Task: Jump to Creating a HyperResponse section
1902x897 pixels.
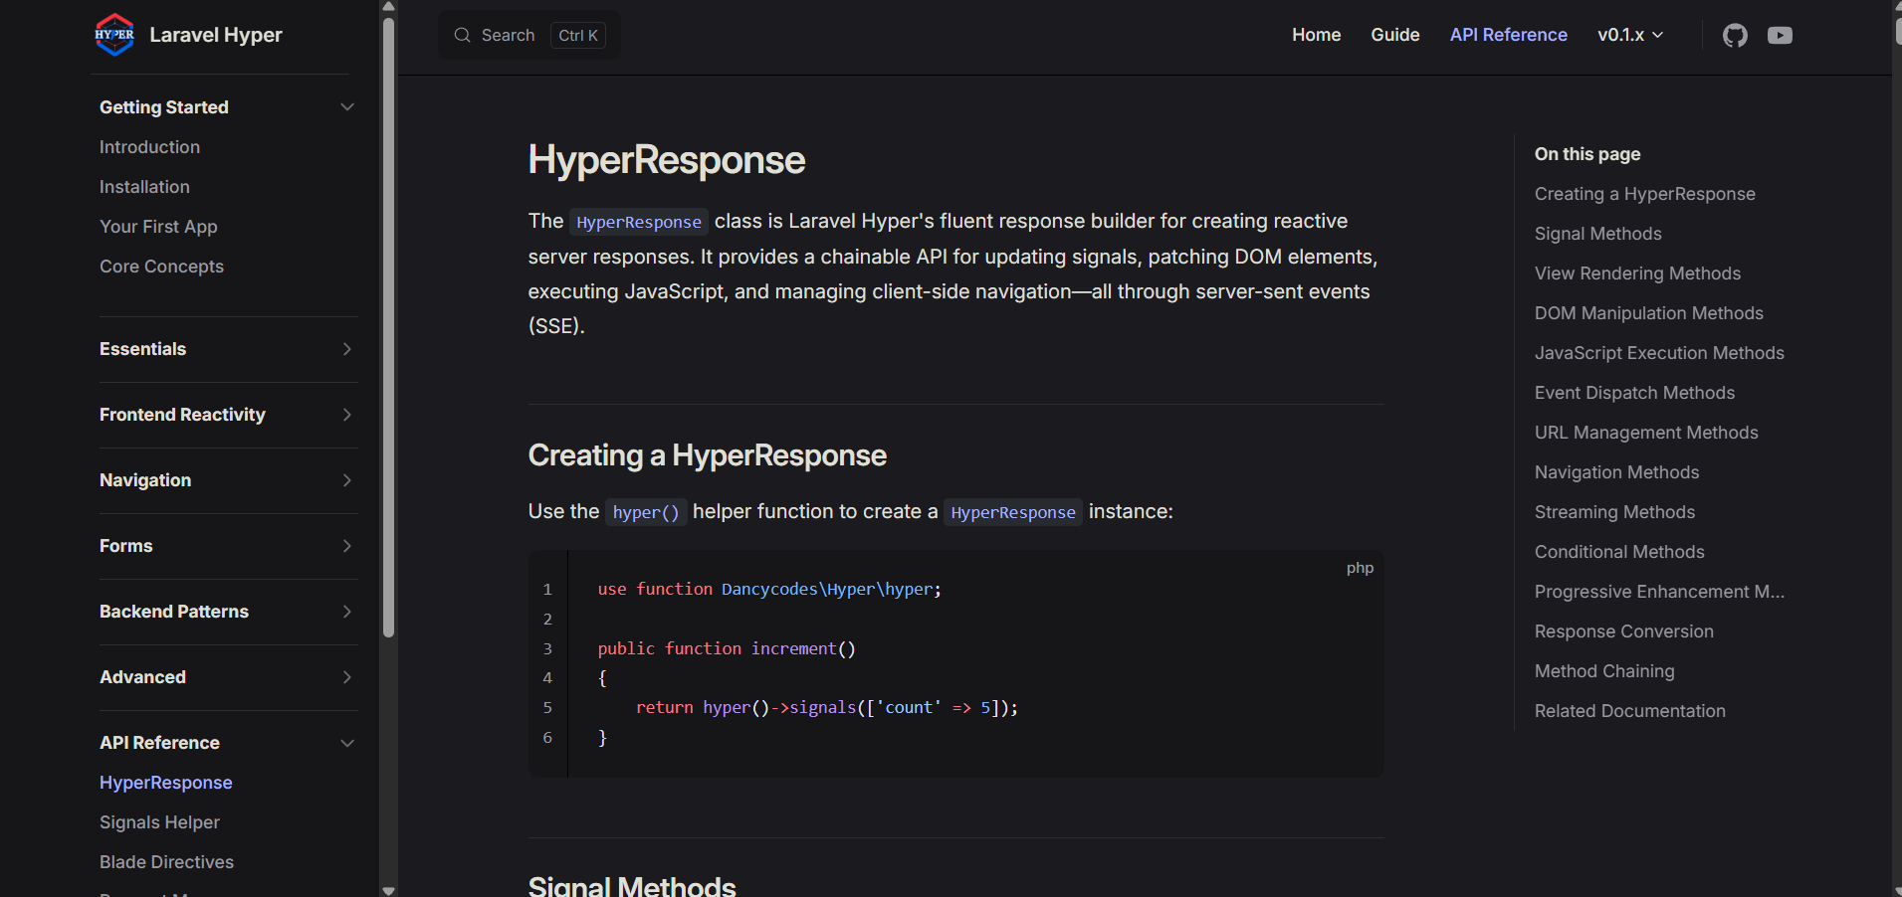Action: 1644,194
